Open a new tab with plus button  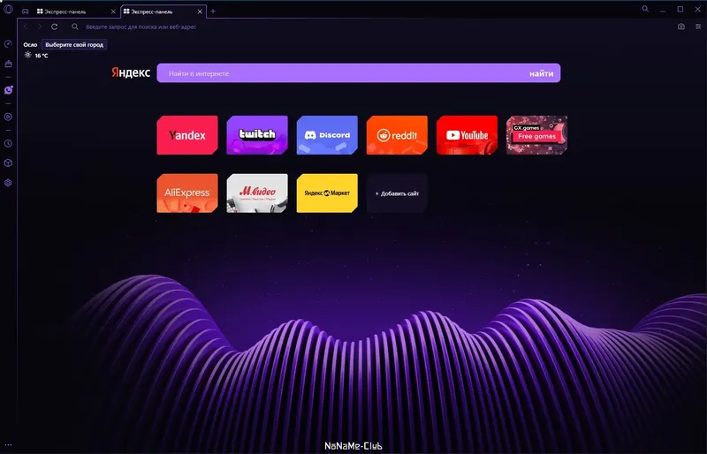(x=213, y=11)
